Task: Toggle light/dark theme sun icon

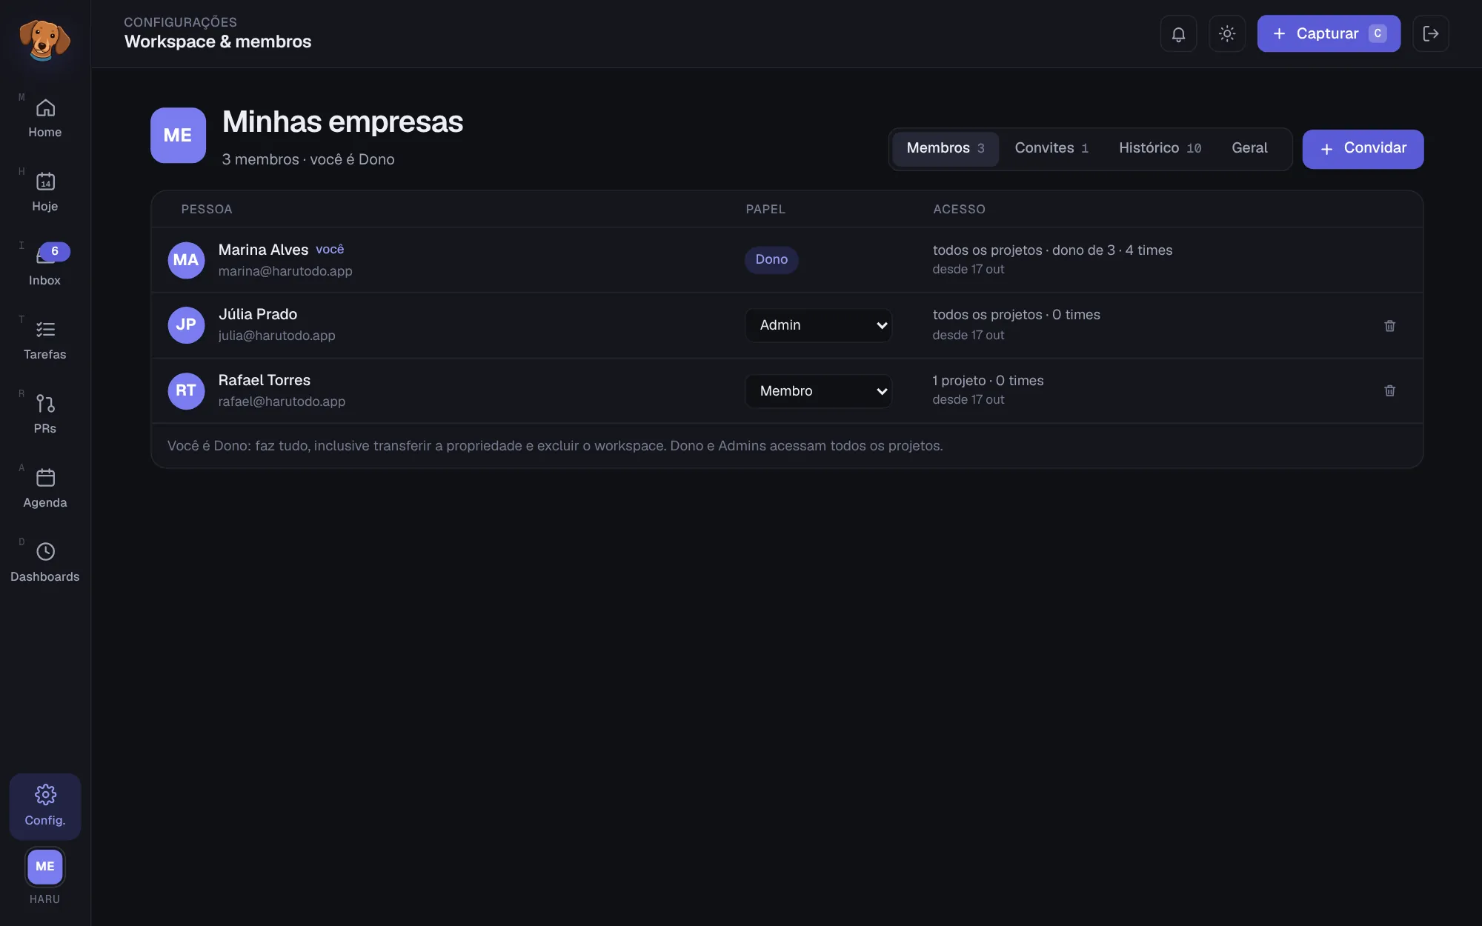Action: point(1227,34)
